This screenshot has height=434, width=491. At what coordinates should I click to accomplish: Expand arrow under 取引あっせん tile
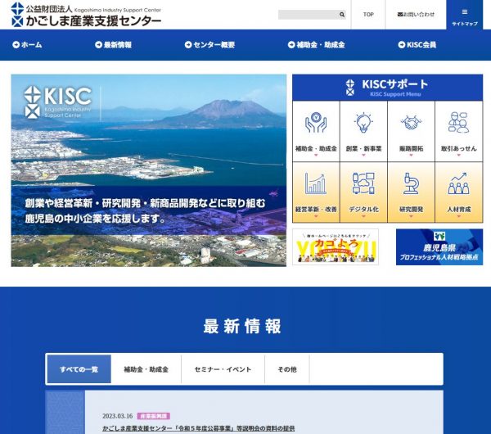(x=459, y=155)
